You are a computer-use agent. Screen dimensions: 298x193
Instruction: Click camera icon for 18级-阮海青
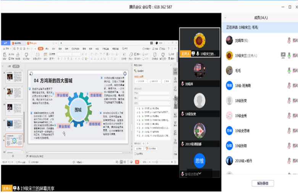click(x=295, y=85)
